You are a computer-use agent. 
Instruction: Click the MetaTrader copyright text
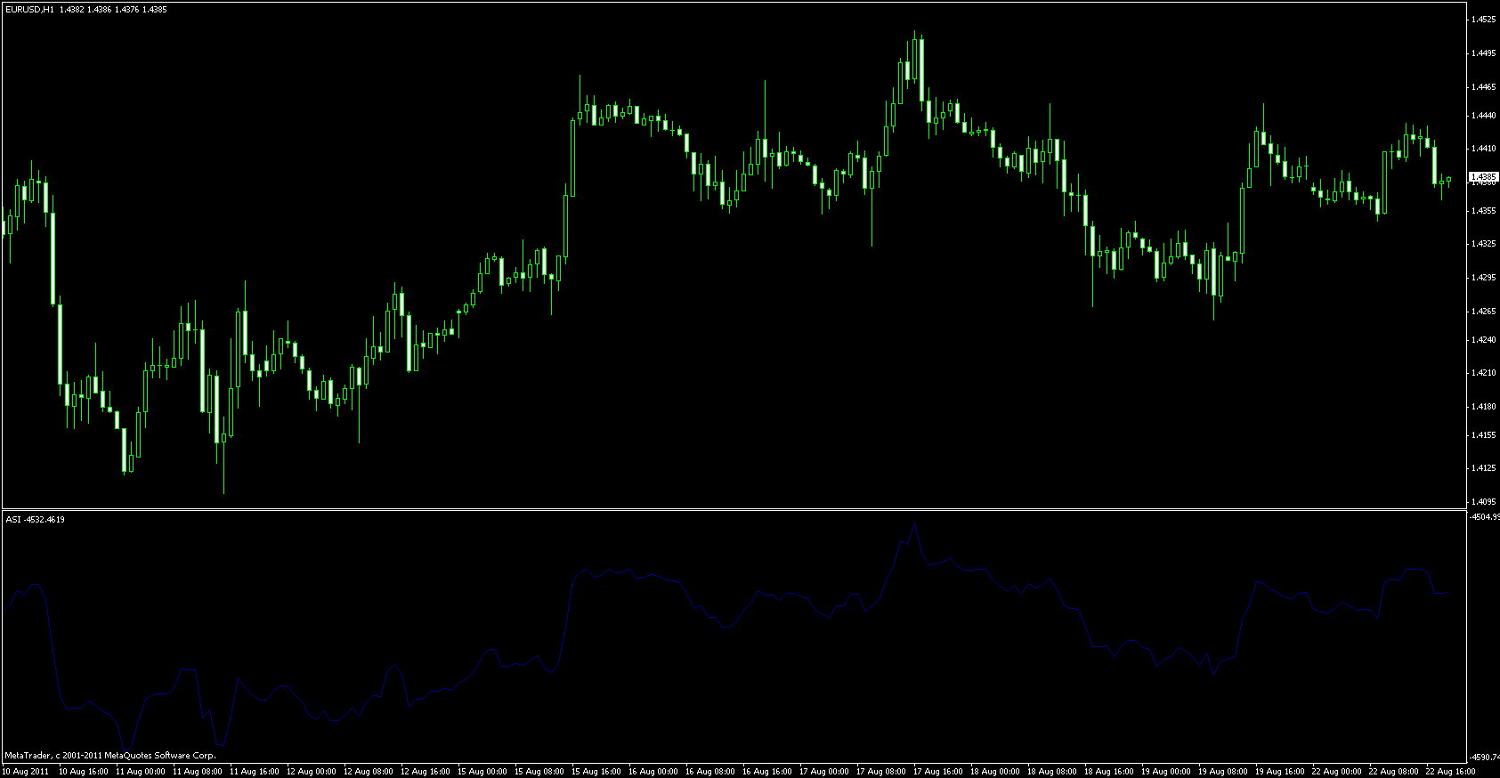pyautogui.click(x=110, y=755)
